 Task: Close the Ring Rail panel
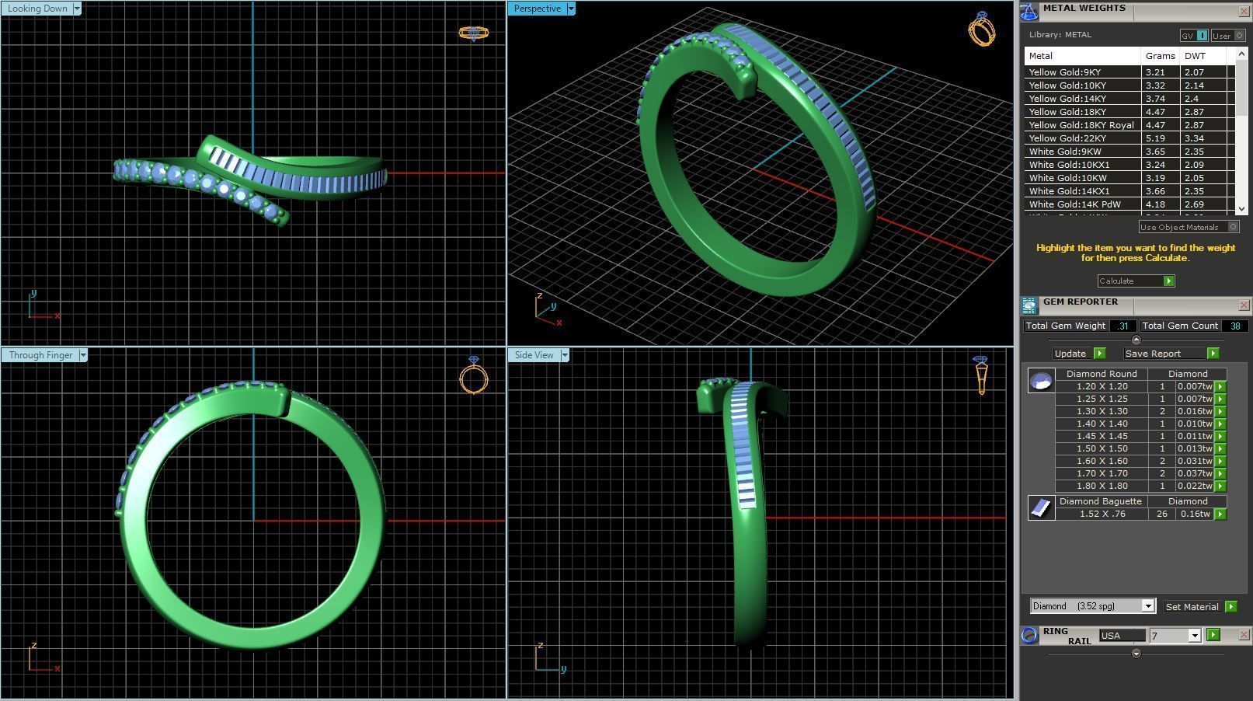point(1244,635)
